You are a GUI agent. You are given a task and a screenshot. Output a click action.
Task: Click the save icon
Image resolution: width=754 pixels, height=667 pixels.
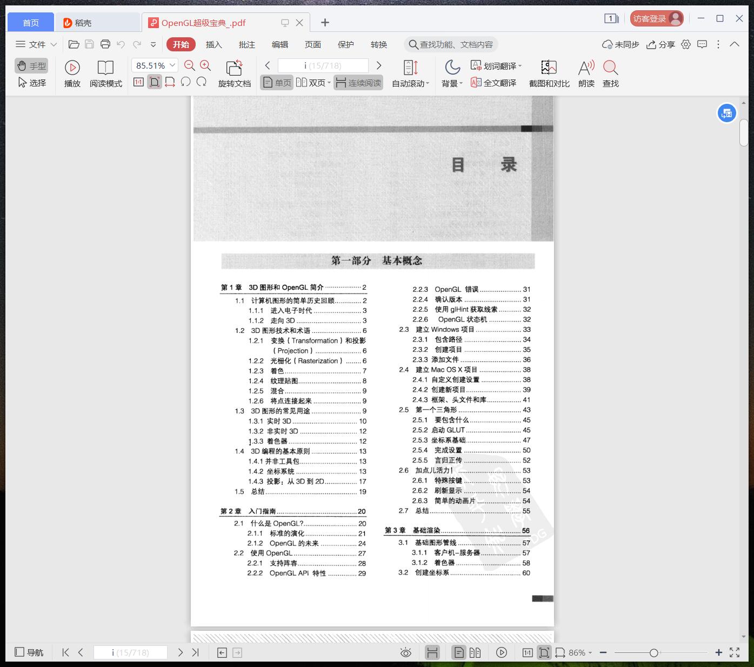(90, 44)
